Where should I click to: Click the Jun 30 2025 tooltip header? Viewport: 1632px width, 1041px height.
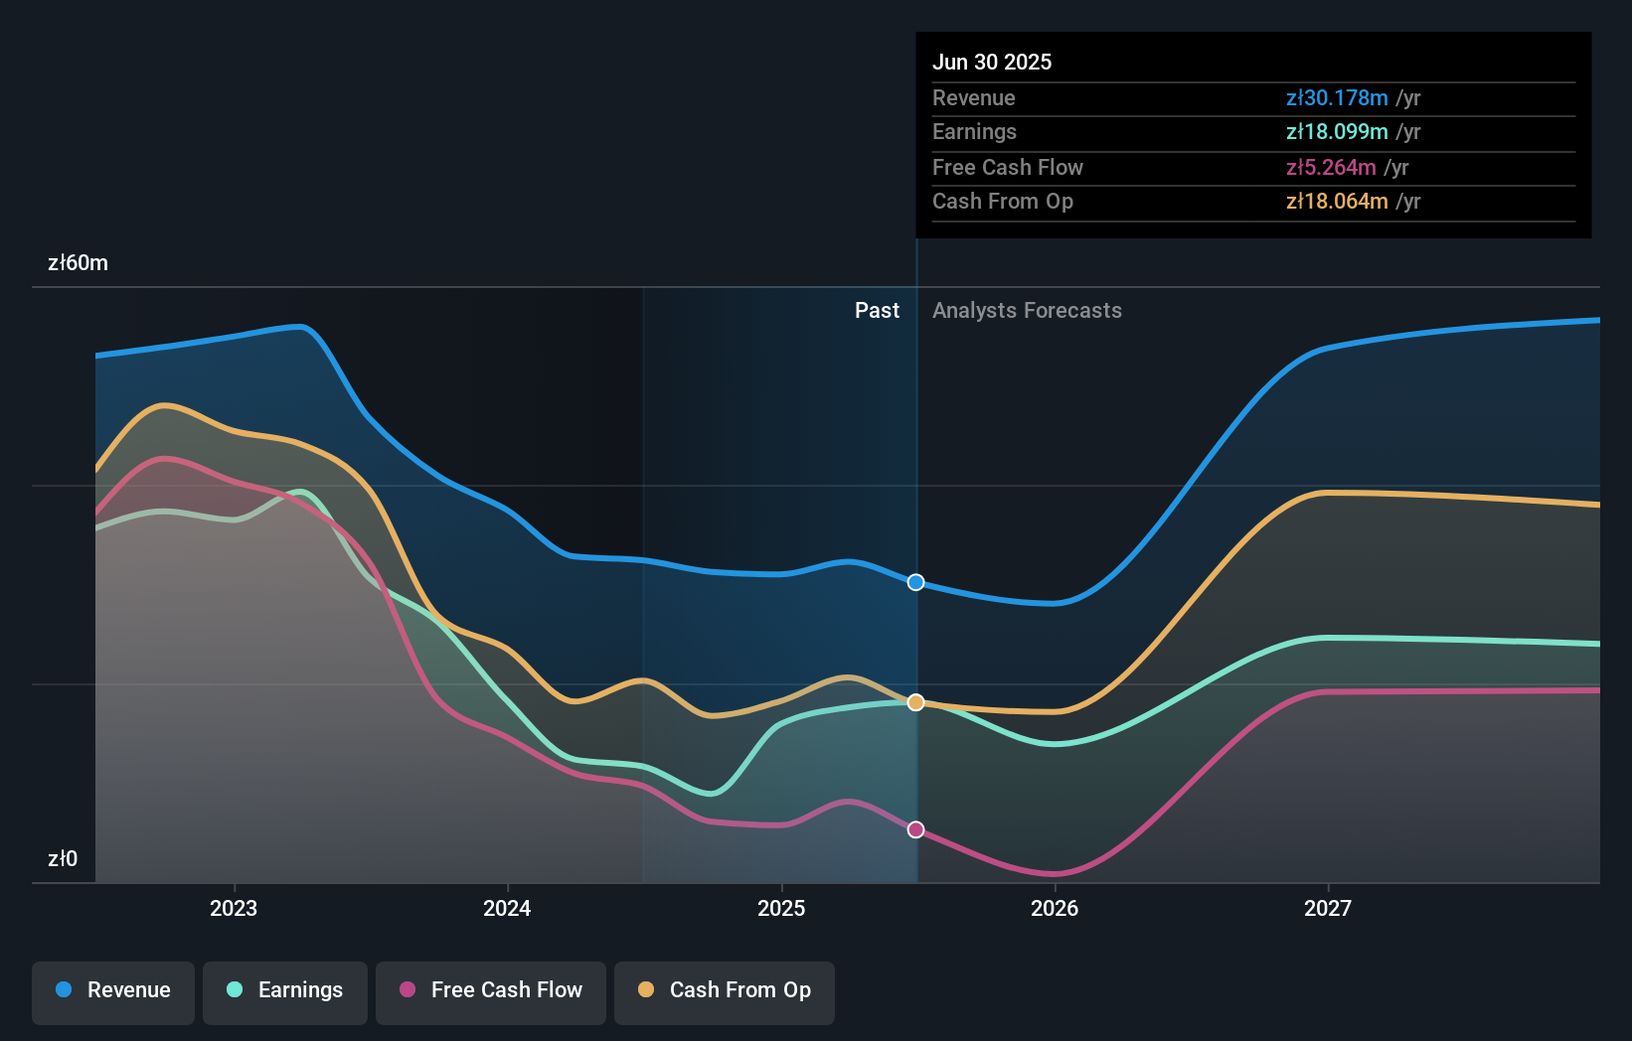pos(992,62)
